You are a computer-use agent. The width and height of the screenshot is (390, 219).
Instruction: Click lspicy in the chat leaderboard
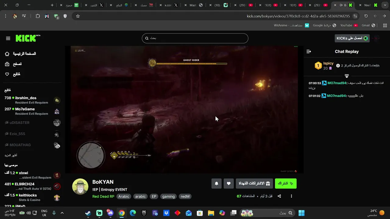pyautogui.click(x=328, y=63)
